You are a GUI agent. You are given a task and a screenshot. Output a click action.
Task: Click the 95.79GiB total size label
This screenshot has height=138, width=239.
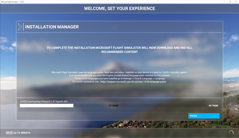click(213, 106)
